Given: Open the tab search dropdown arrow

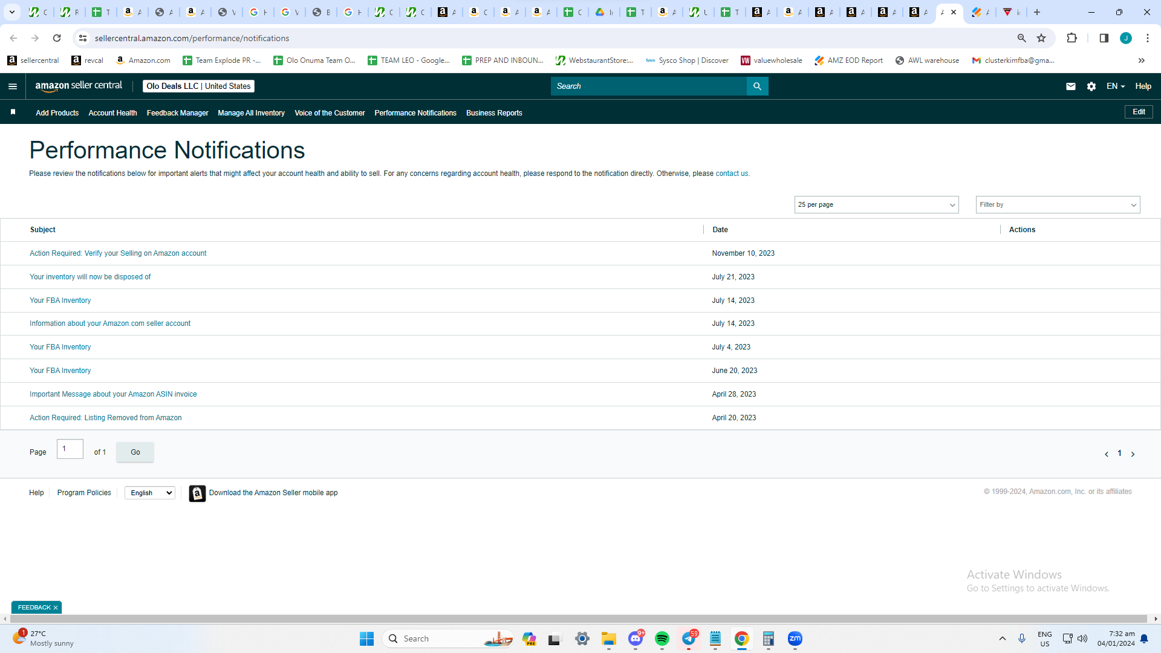Looking at the screenshot, I should [12, 12].
